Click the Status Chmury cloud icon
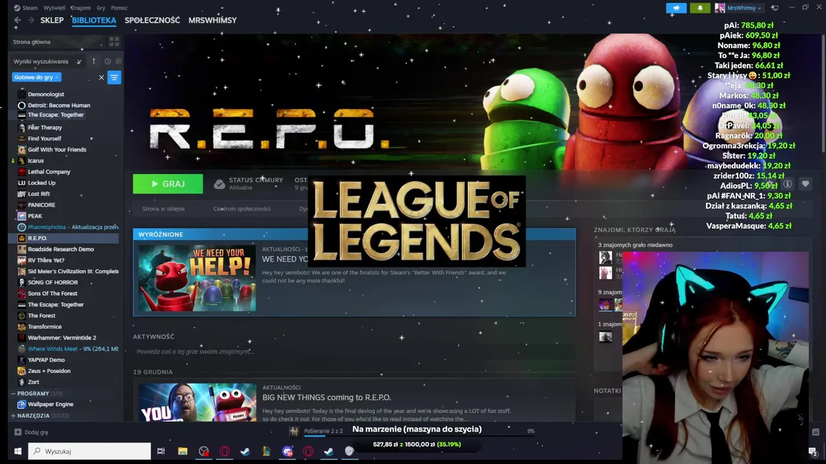826x464 pixels. pos(219,184)
